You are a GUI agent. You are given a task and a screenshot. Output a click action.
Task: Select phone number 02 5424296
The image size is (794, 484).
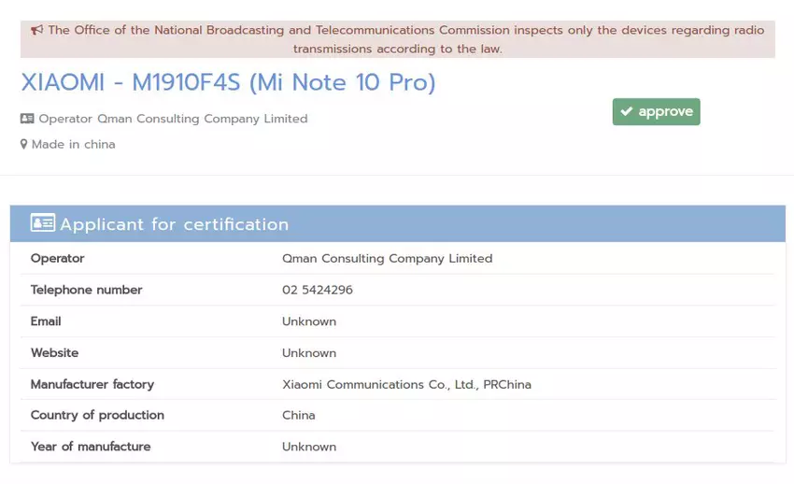pyautogui.click(x=317, y=291)
